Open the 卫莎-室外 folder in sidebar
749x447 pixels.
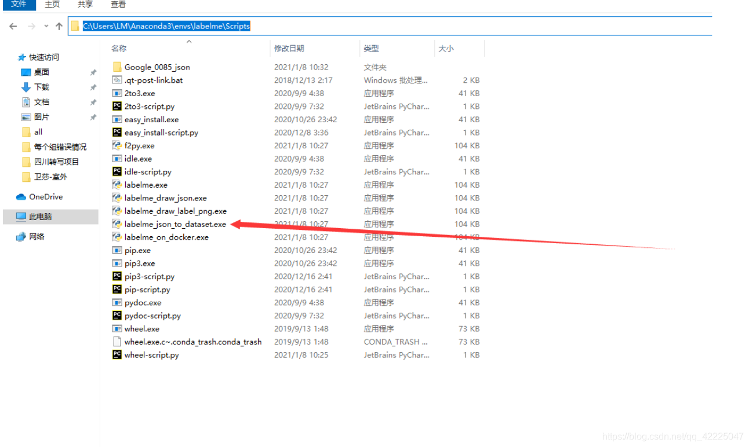(x=50, y=177)
